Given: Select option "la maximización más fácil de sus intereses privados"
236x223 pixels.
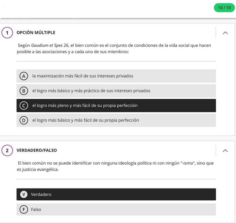Looking at the screenshot, I should 83,76.
